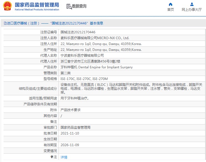The image size is (206, 162).
Task: Click the model value ISE-170C, ISE-270C, ISE-270M
Action: [x=84, y=79]
